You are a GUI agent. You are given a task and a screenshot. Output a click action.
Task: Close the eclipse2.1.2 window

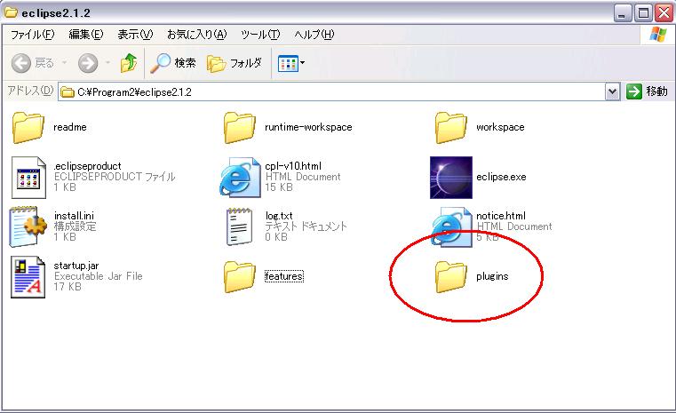(664, 13)
